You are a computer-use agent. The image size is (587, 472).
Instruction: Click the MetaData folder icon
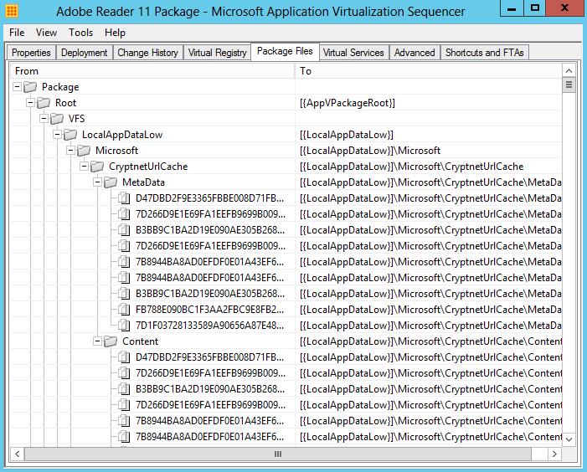coord(111,182)
